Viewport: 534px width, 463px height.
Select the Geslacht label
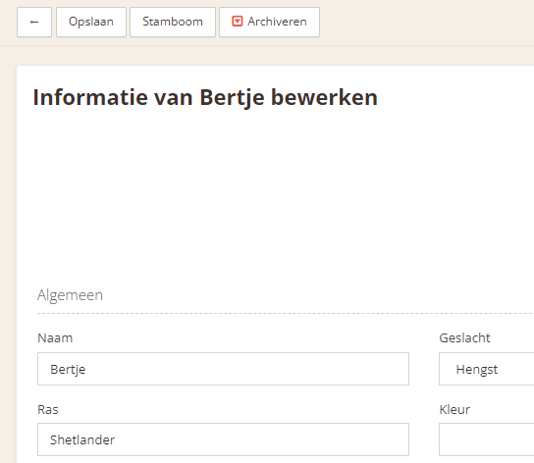pos(464,338)
